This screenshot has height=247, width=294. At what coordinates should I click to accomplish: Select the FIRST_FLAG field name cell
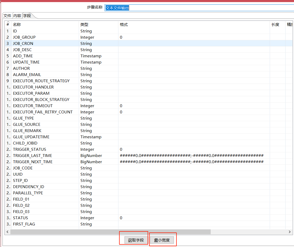pyautogui.click(x=24, y=224)
